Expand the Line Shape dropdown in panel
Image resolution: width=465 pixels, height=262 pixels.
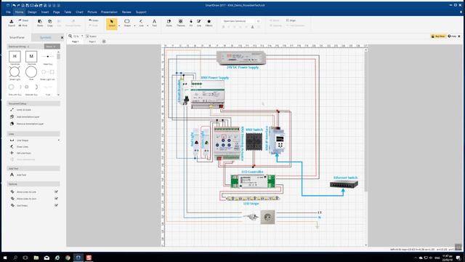click(58, 140)
